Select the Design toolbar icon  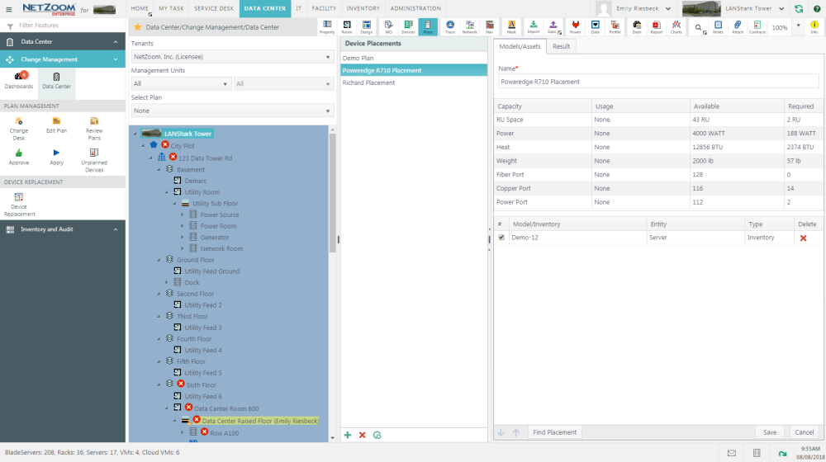pyautogui.click(x=367, y=27)
